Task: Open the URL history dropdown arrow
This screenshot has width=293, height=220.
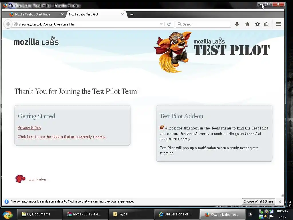Action: pyautogui.click(x=161, y=24)
